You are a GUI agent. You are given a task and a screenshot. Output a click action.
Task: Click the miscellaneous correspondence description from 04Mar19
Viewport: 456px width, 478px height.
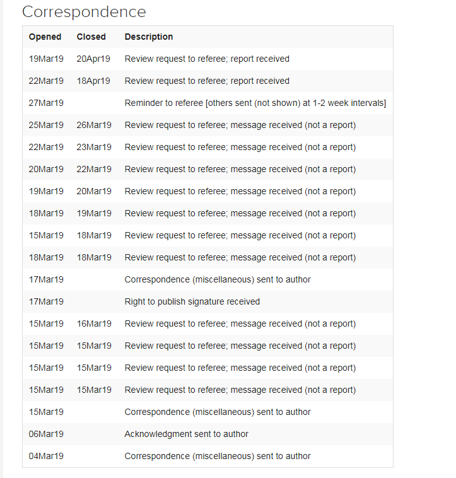coord(218,456)
